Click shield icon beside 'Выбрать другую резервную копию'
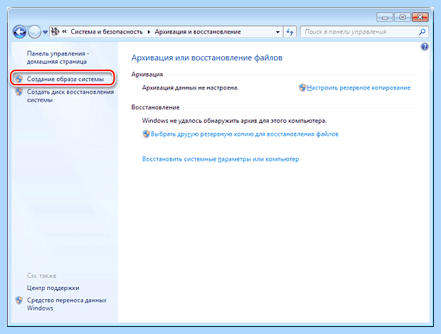This screenshot has width=441, height=334. coord(147,134)
